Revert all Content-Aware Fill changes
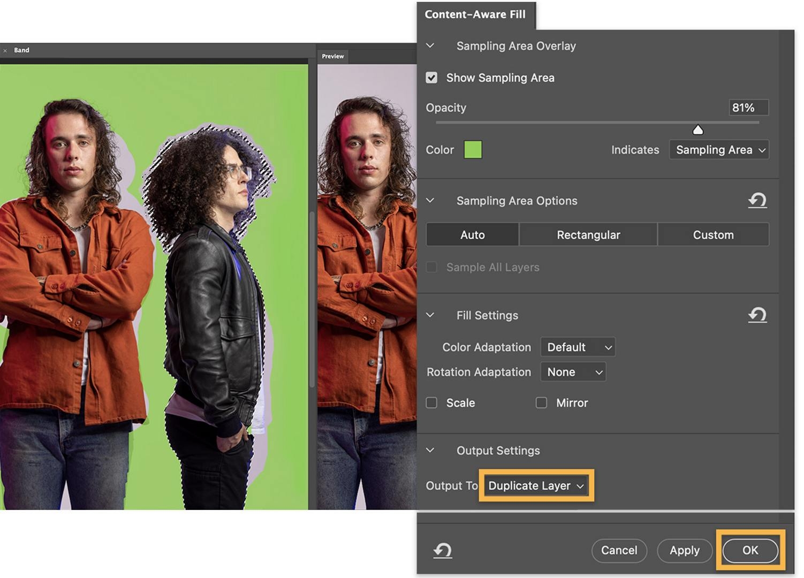Viewport: 804px width, 578px height. (x=442, y=550)
